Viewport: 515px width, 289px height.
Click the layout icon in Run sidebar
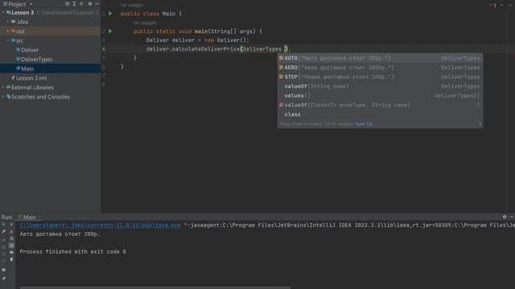[x=3, y=270]
